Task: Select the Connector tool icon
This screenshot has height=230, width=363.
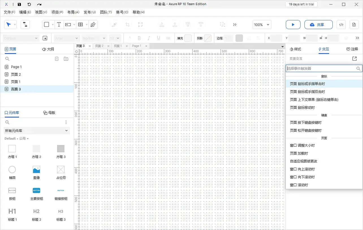Action: (25, 25)
